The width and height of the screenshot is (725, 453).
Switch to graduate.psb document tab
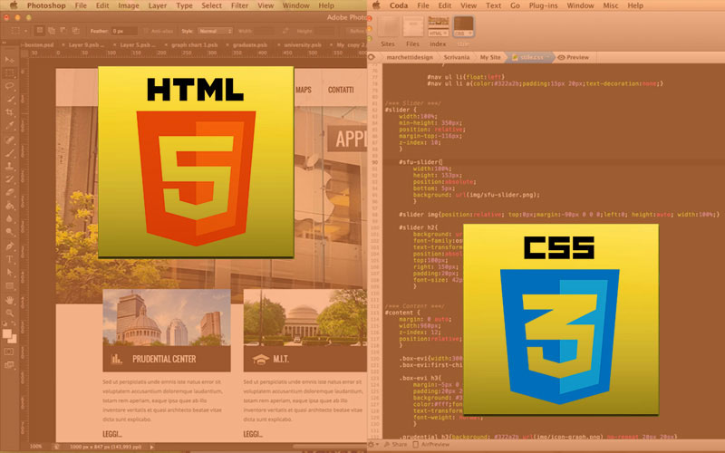click(250, 44)
